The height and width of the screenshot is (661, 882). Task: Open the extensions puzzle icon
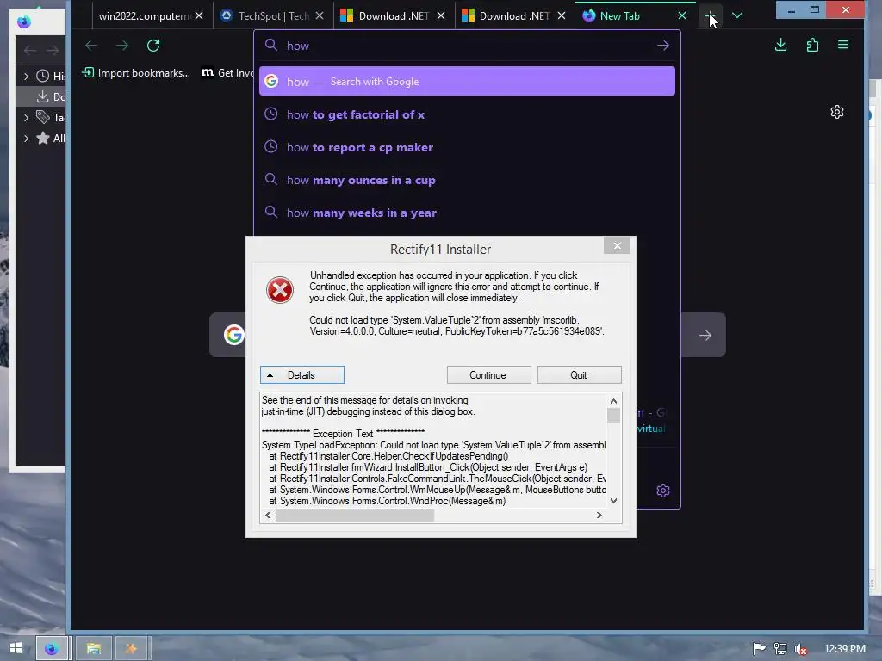[x=812, y=45]
